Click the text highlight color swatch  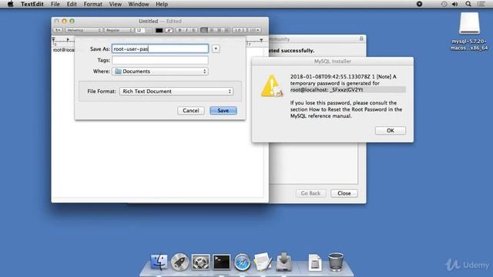click(x=169, y=30)
